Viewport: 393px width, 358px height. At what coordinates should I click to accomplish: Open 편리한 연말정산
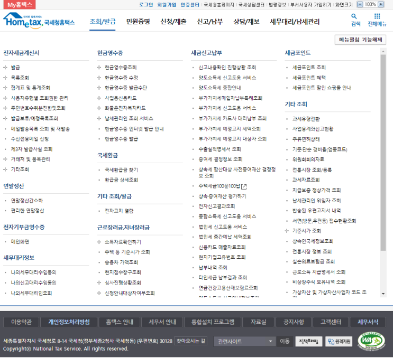28,211
